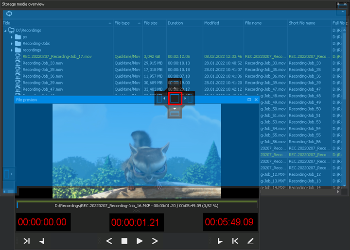Click short file name Recording-Job_12
Viewport: 350px width, 250px height.
[305, 174]
